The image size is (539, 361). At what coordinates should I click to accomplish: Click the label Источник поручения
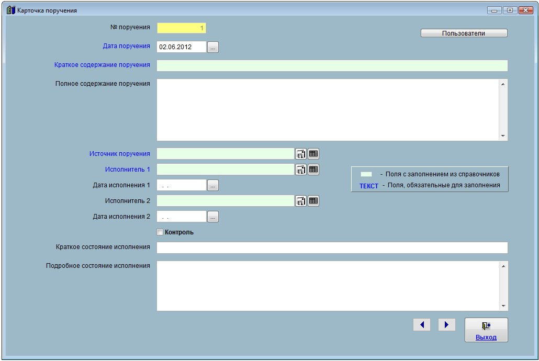click(120, 154)
